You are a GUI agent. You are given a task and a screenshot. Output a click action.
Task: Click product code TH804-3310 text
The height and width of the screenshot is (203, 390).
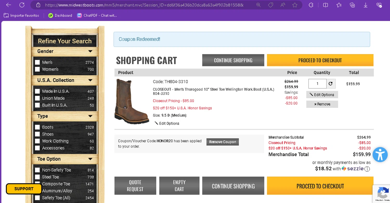click(170, 82)
